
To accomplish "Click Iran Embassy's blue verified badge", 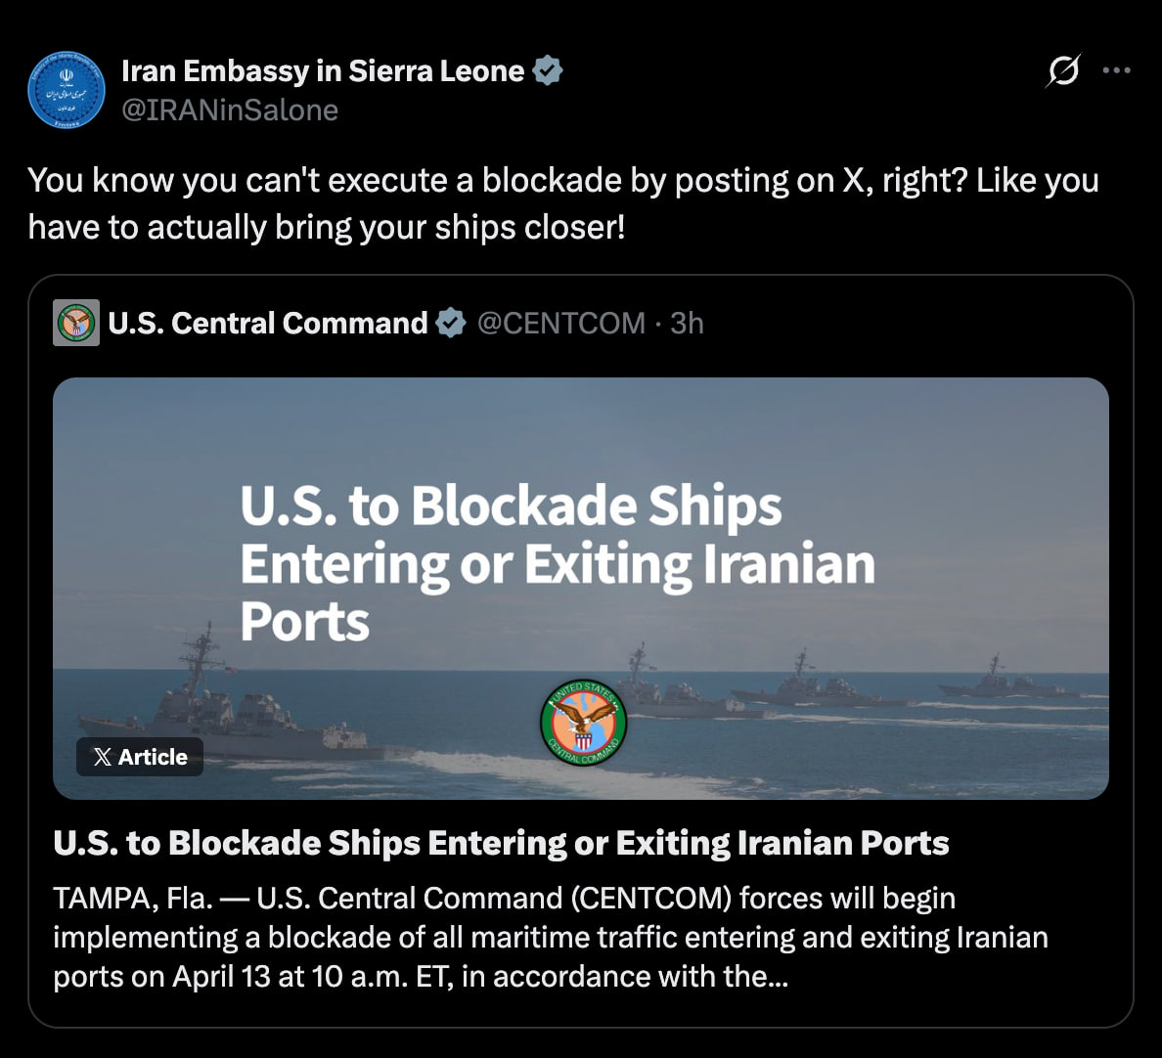I will coord(548,70).
